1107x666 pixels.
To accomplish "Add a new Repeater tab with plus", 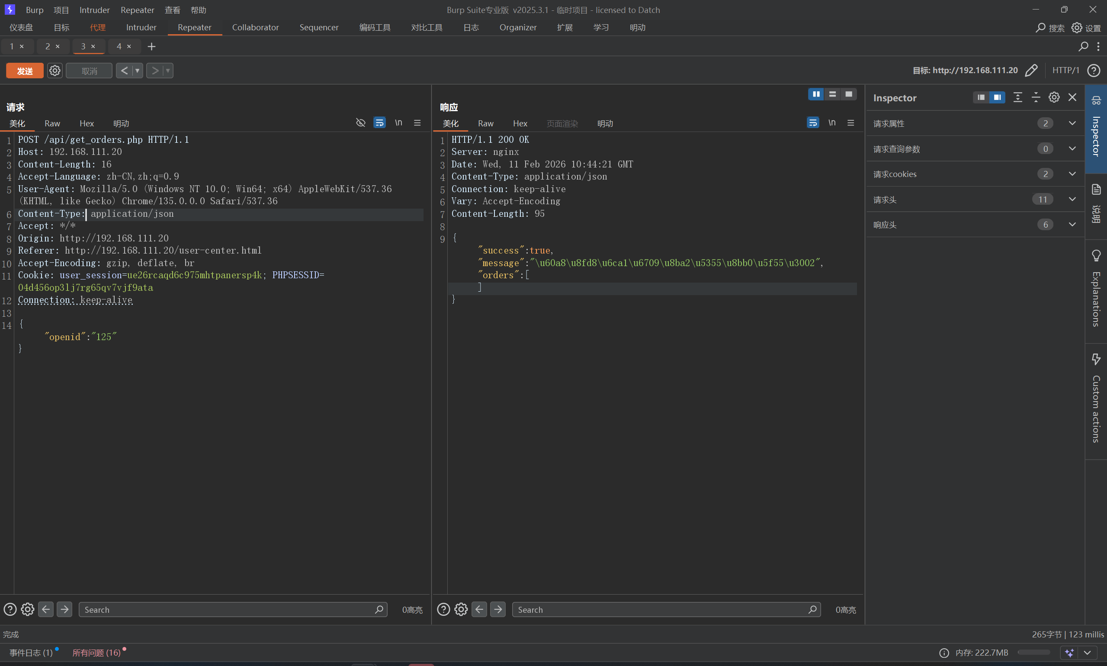I will coord(151,46).
